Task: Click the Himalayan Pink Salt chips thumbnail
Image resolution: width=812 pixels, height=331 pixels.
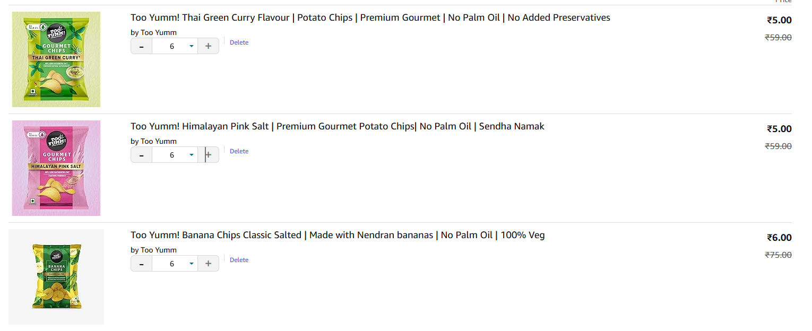Action: tap(56, 168)
